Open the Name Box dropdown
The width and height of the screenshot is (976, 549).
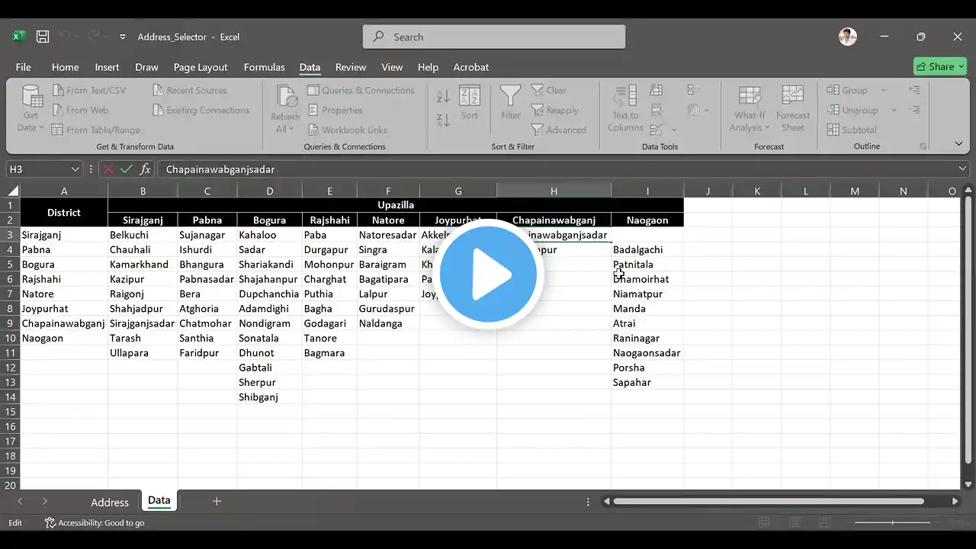[75, 169]
